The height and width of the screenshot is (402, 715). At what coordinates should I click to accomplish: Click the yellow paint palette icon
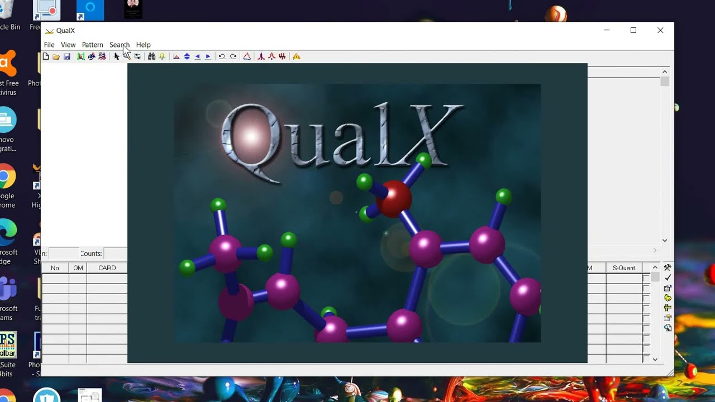pos(668,298)
